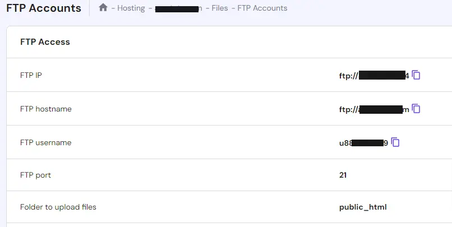Select the FTP hostname row label
This screenshot has width=452, height=227.
[45, 109]
